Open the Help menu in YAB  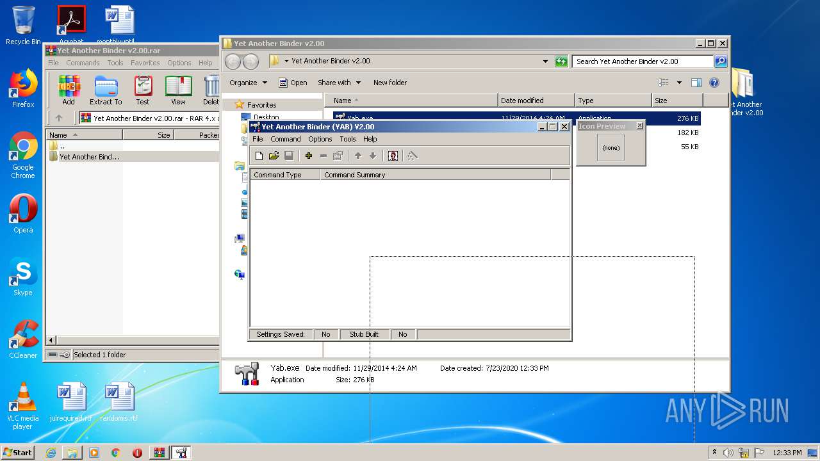(x=370, y=139)
